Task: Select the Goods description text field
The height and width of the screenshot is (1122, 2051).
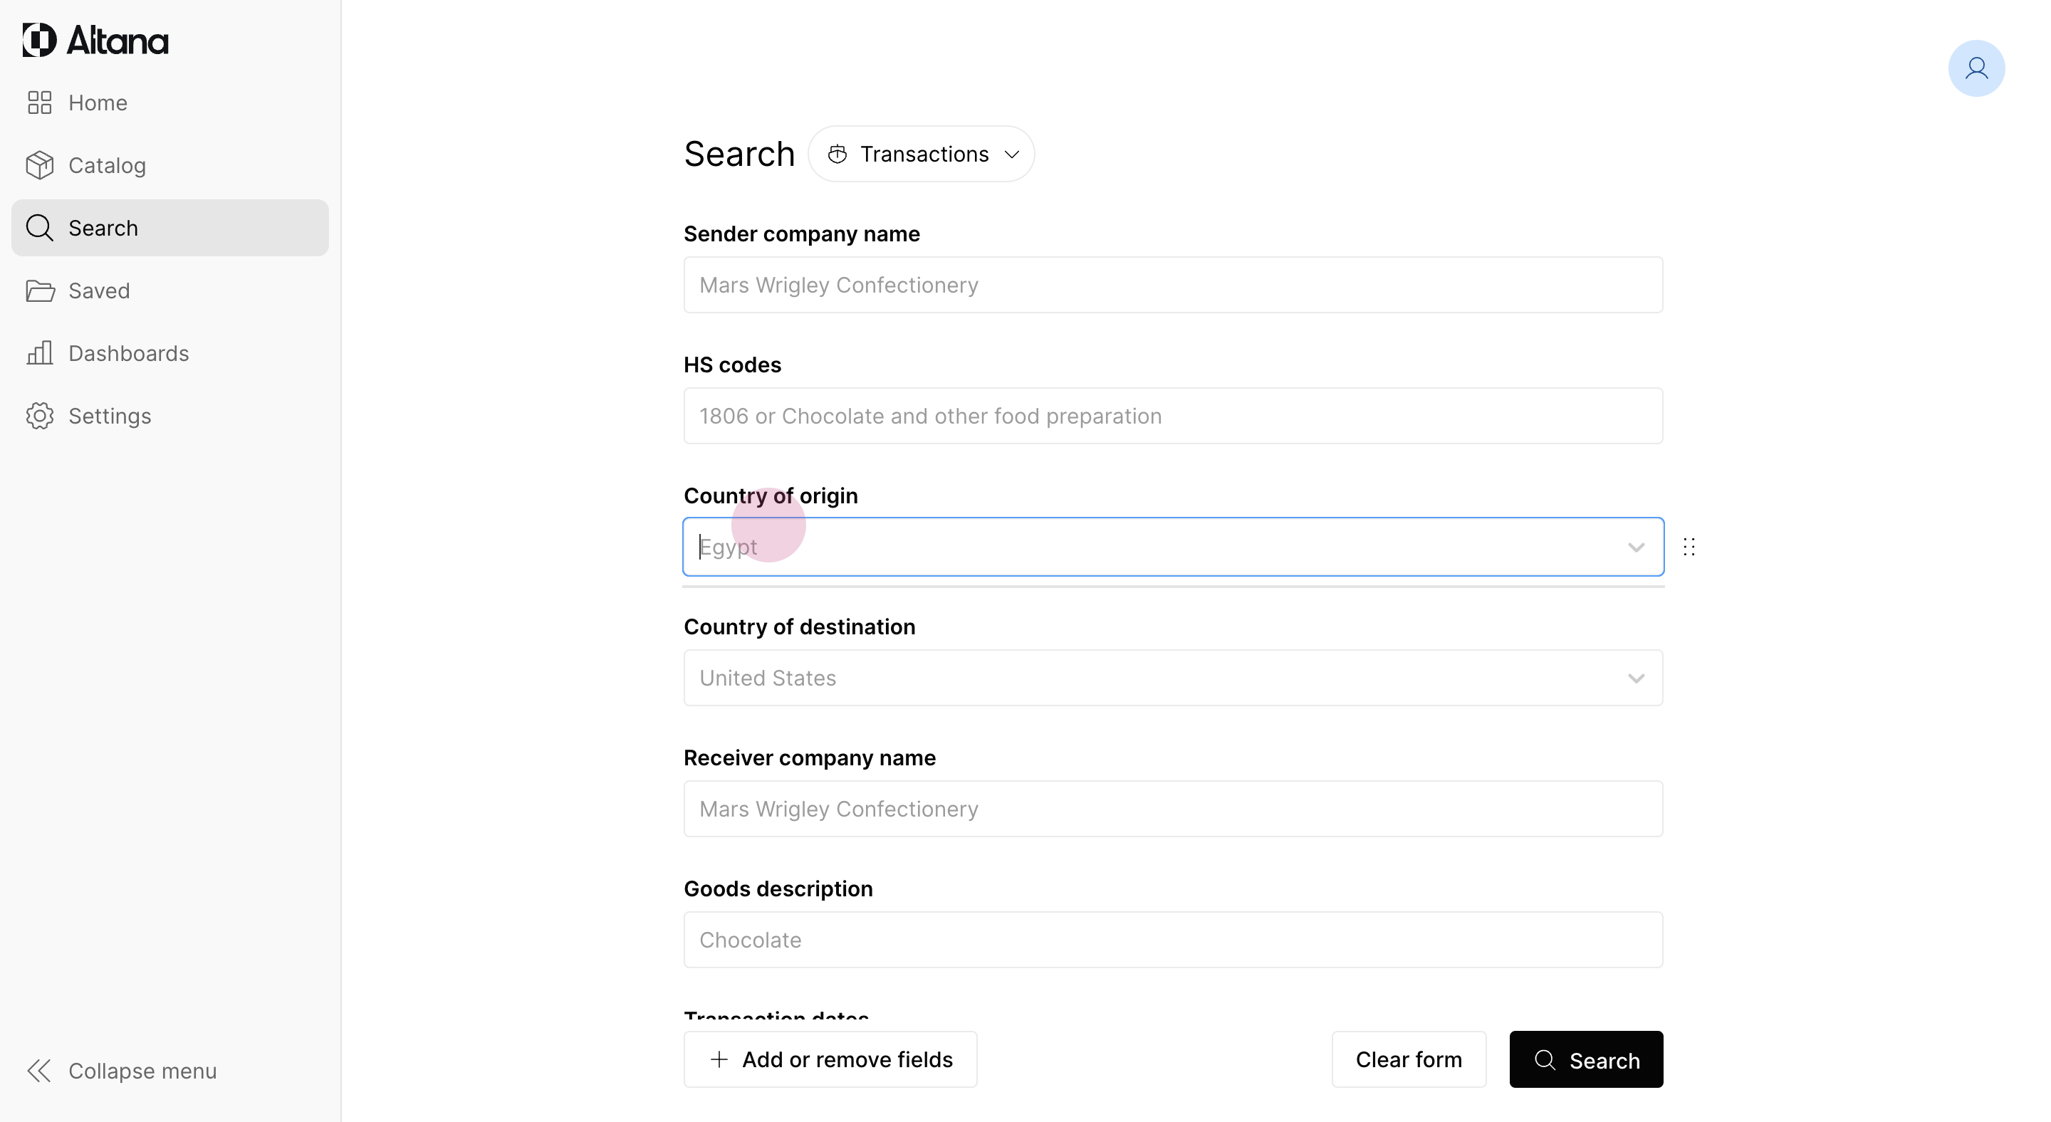Action: click(x=1172, y=940)
